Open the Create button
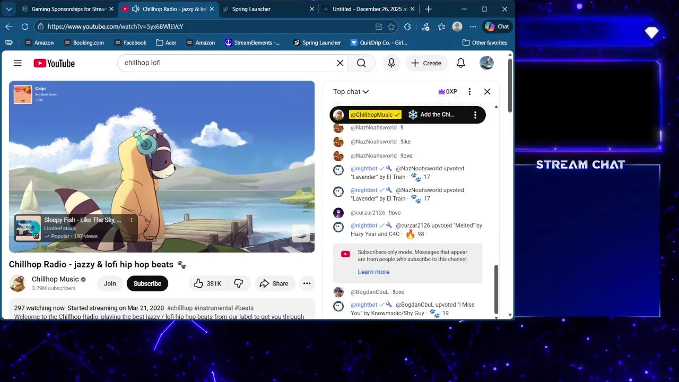The width and height of the screenshot is (679, 382). coord(426,63)
